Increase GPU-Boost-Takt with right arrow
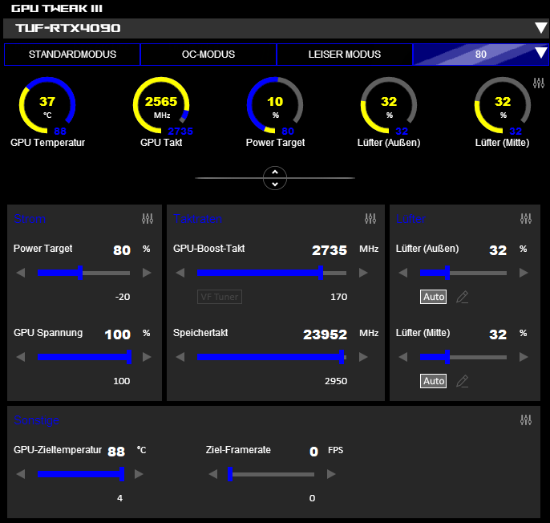550x523 pixels. tap(363, 273)
